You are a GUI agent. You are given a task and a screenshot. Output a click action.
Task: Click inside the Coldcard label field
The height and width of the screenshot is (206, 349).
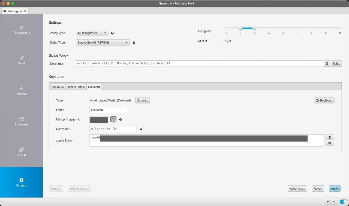pyautogui.click(x=108, y=110)
